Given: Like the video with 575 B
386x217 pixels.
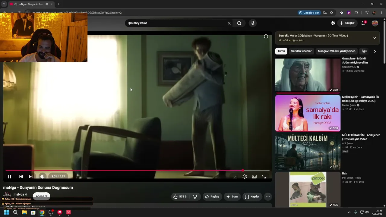Looking at the screenshot, I should [x=180, y=197].
